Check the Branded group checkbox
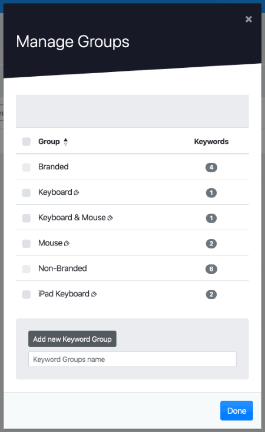 click(x=26, y=167)
